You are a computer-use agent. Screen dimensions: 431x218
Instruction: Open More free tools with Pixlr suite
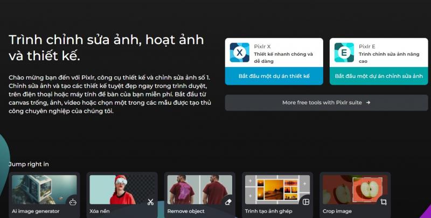point(326,103)
